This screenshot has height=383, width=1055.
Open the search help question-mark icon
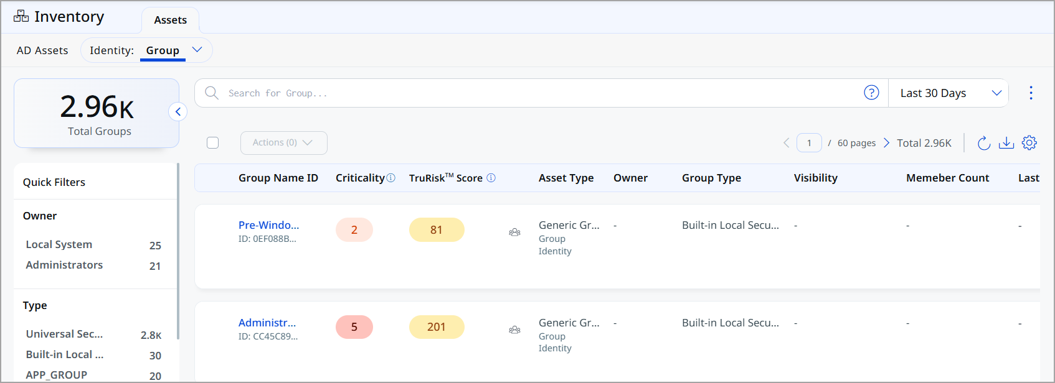coord(871,93)
